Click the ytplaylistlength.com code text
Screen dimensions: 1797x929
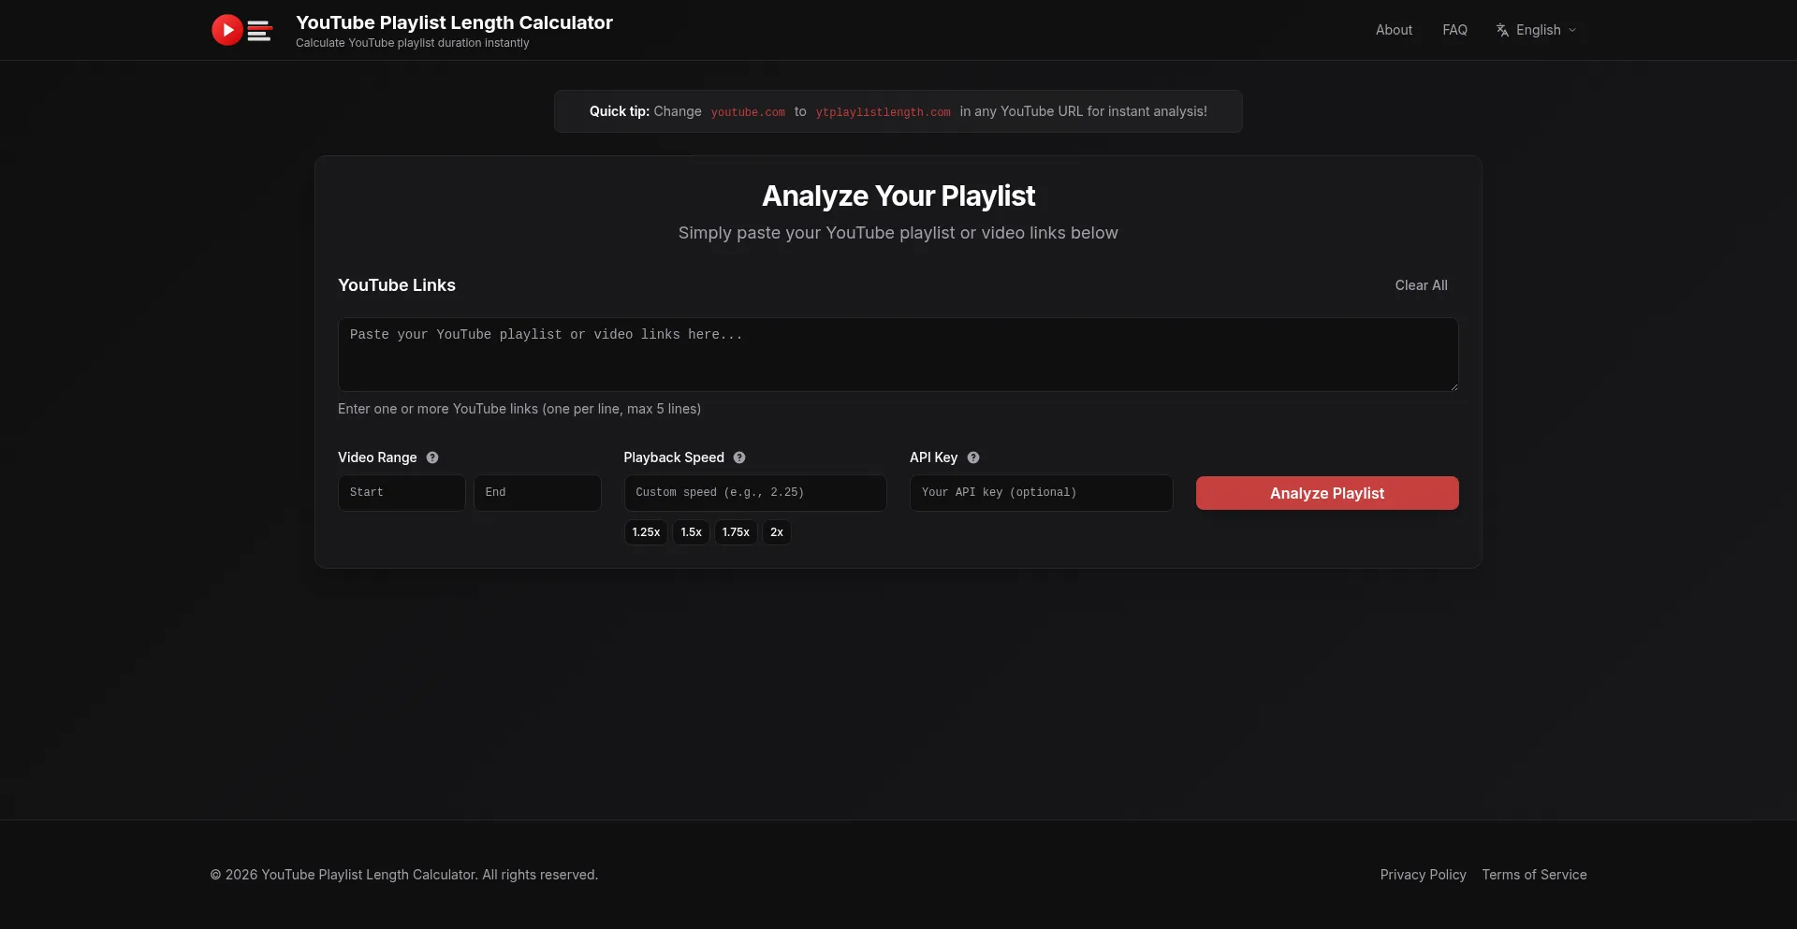click(883, 112)
